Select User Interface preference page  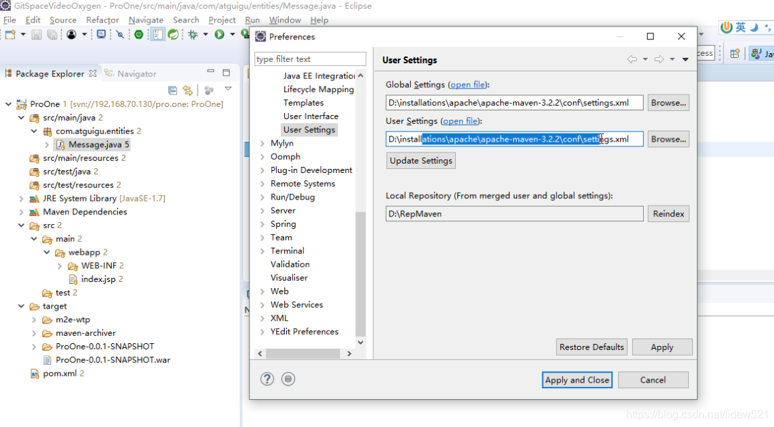pos(311,116)
